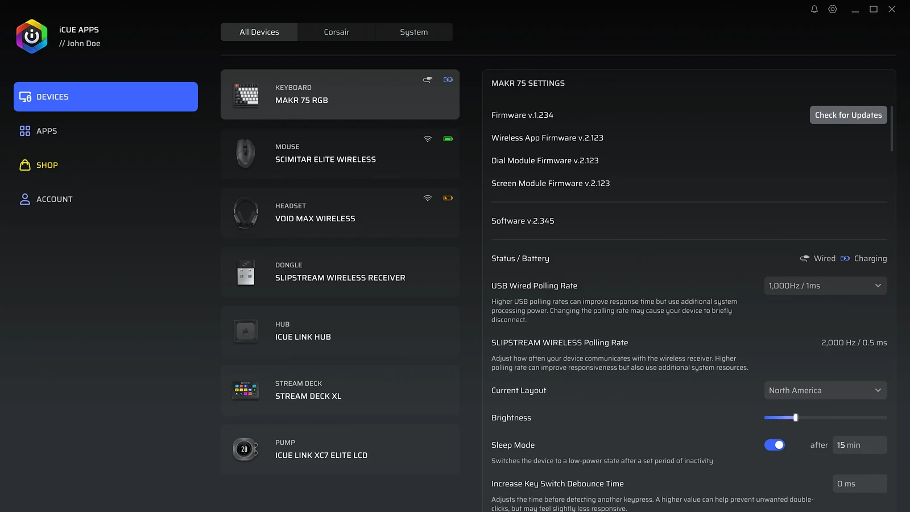
Task: Click the Void Max headset low battery icon
Action: coord(448,198)
